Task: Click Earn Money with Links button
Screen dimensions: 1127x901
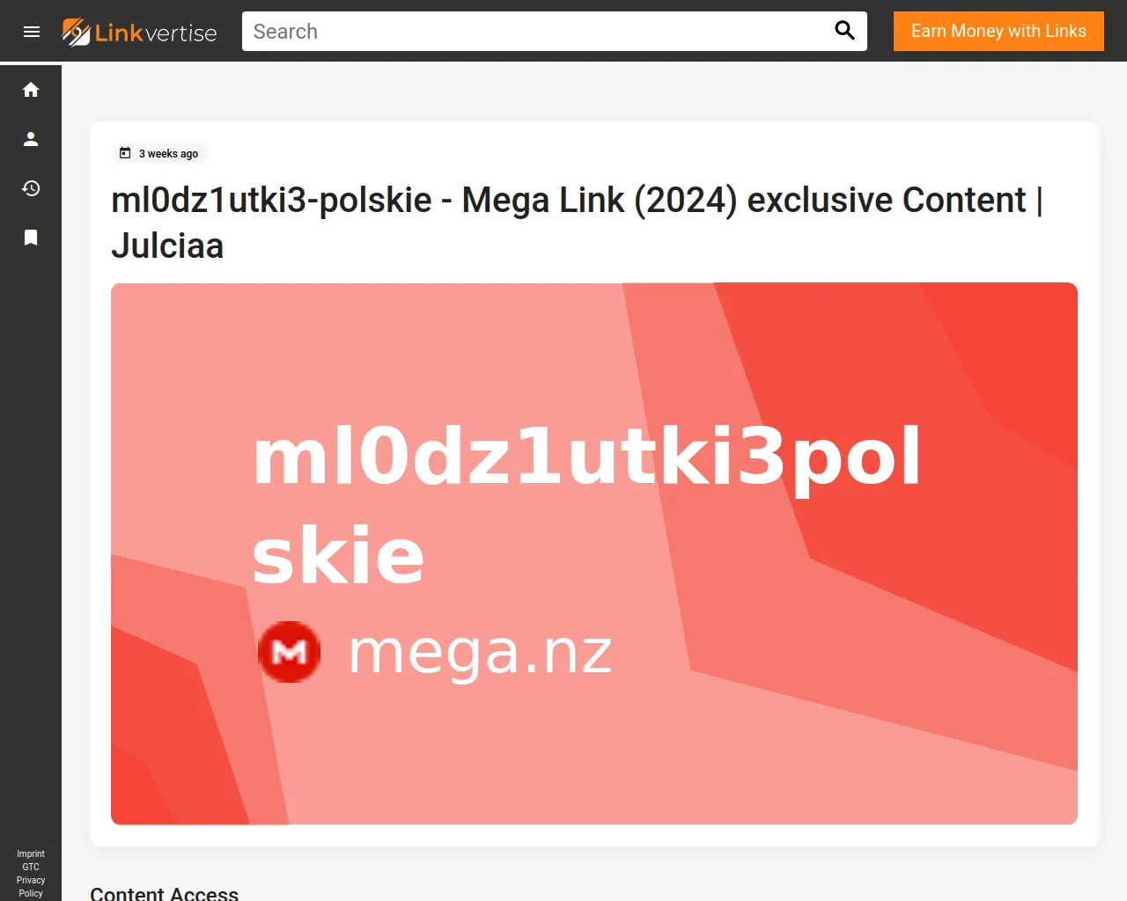Action: tap(998, 31)
